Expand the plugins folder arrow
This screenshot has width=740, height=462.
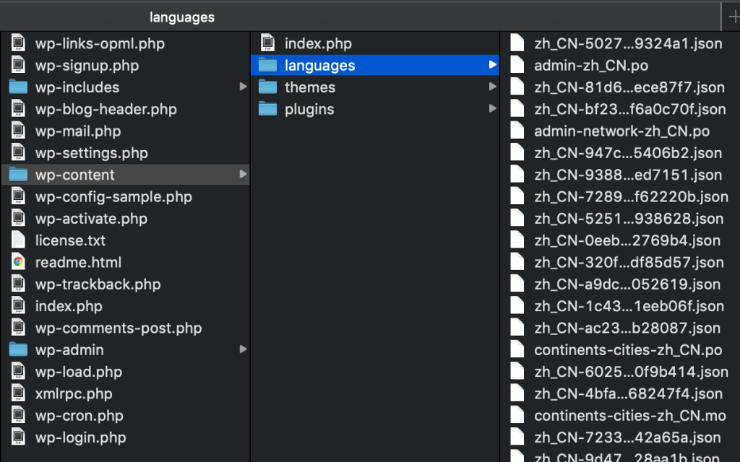tap(492, 109)
